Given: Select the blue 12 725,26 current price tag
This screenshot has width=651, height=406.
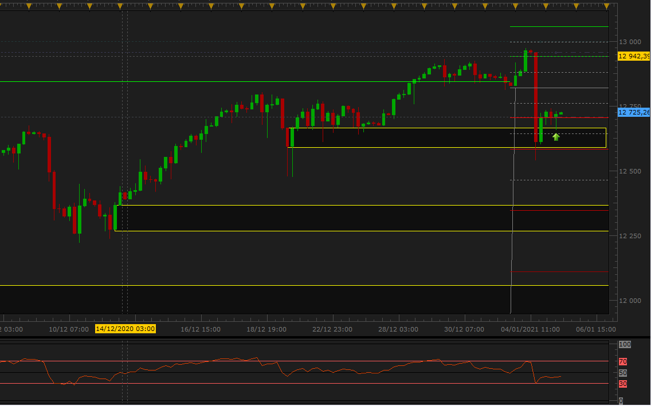Looking at the screenshot, I should pyautogui.click(x=634, y=112).
